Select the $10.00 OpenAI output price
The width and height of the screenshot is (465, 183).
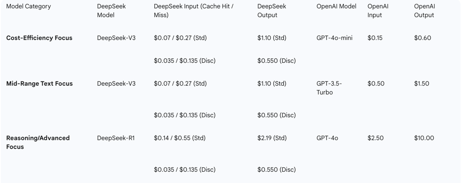pyautogui.click(x=424, y=138)
